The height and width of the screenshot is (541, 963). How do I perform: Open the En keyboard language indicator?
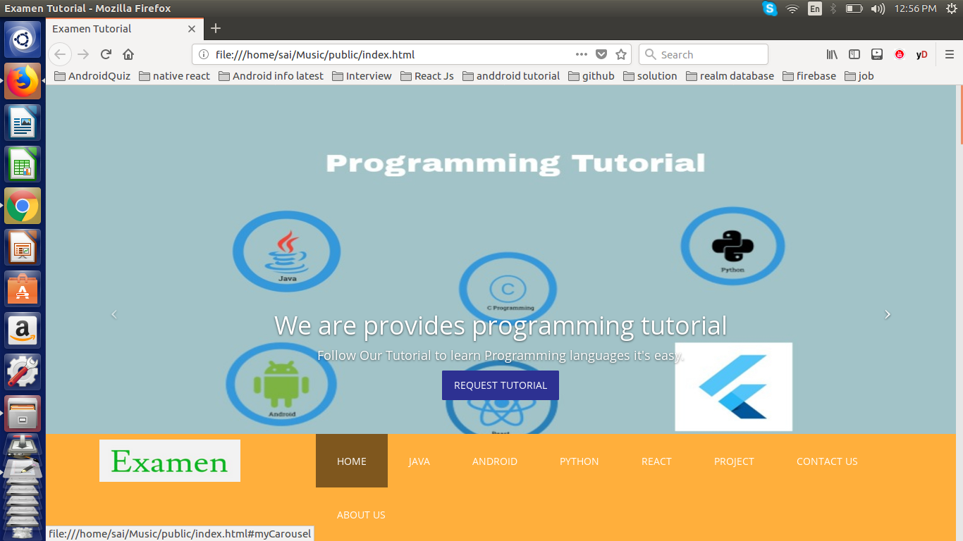[814, 8]
